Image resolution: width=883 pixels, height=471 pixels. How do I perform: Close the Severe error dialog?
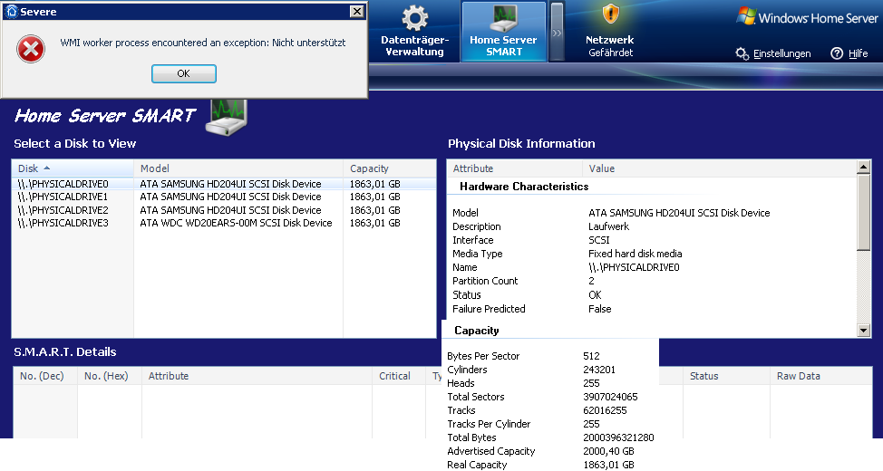356,11
